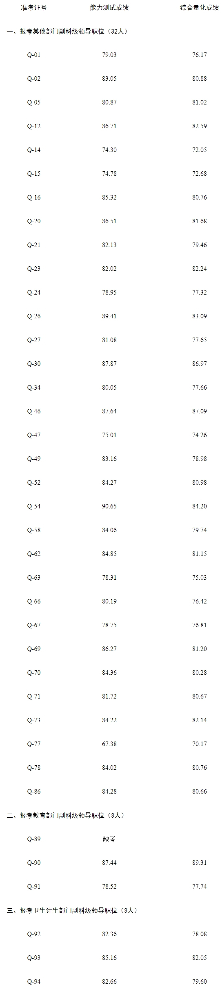Click composite score 89.31

[200, 863]
